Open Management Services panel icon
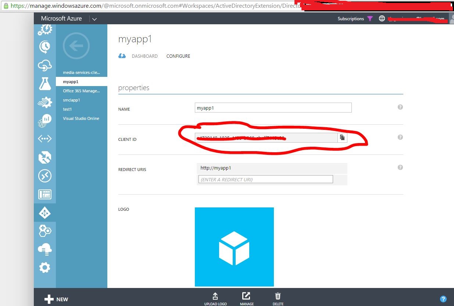 [x=45, y=194]
